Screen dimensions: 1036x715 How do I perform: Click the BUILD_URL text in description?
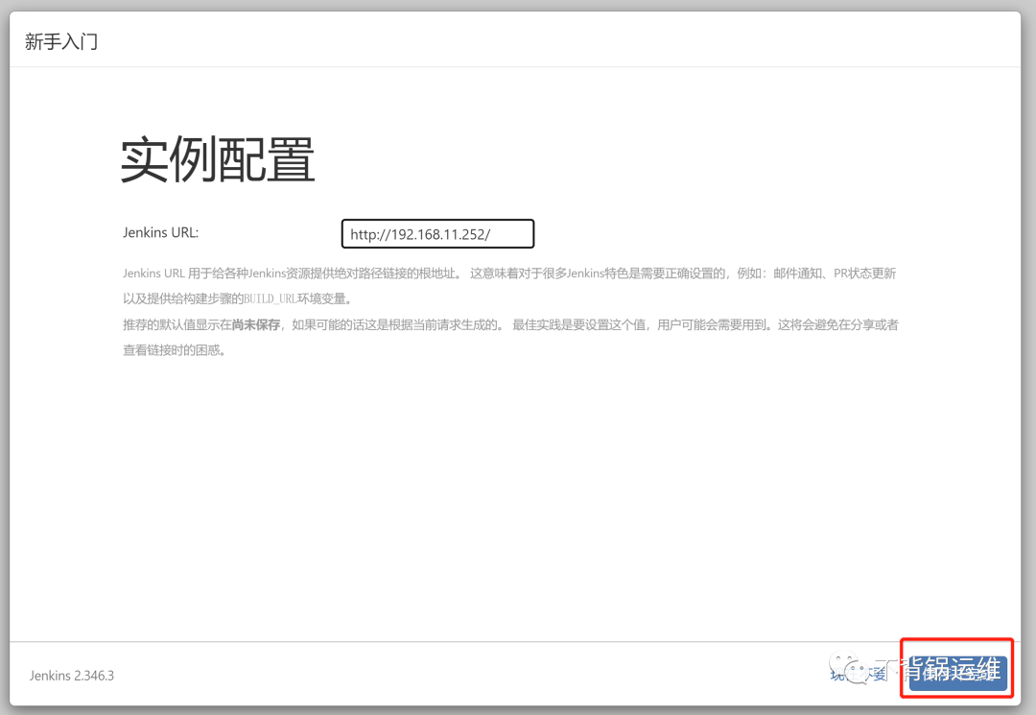point(271,298)
